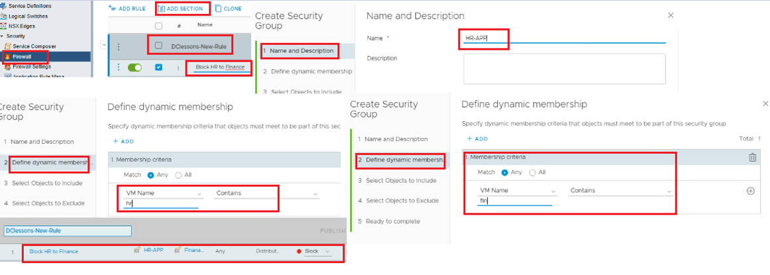770x275 pixels.
Task: Open NSX Edges in the sidebar
Action: (x=22, y=26)
